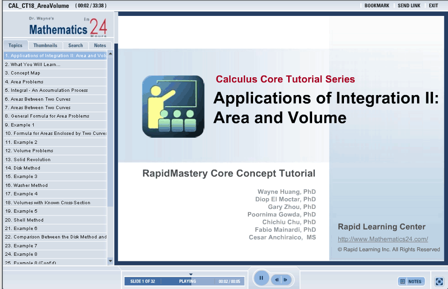Open topic 4 Area Problems

coord(55,82)
